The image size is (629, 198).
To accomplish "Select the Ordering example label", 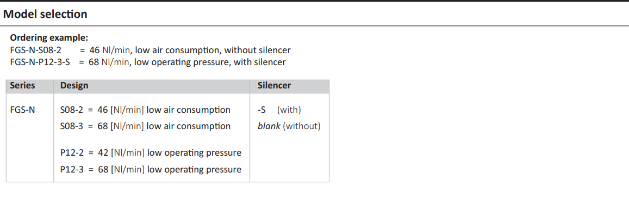I will (49, 38).
